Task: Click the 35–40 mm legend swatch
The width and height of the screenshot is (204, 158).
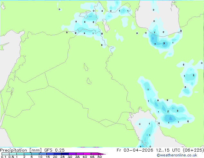Action: (80, 154)
